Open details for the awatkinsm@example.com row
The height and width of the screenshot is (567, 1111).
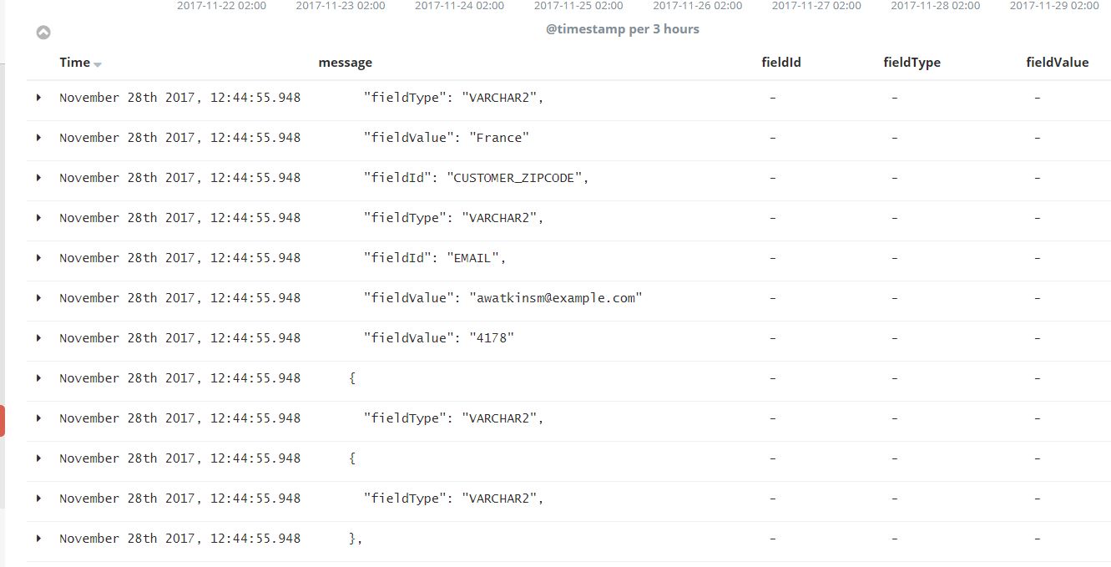38,298
